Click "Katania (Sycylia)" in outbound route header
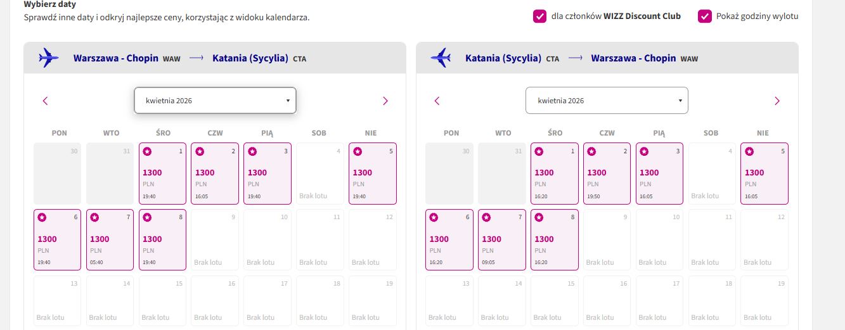This screenshot has width=845, height=330. pyautogui.click(x=250, y=58)
